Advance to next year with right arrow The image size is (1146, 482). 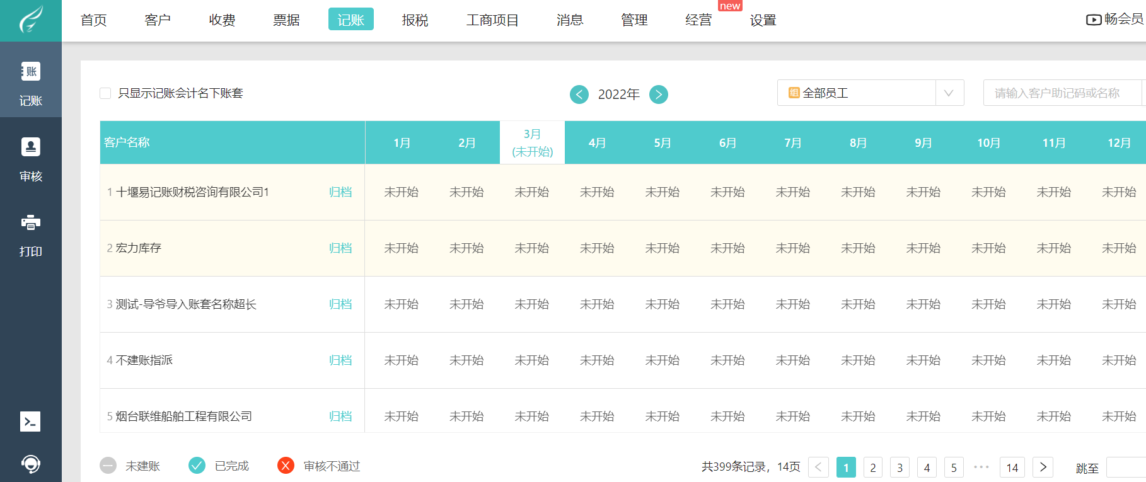coord(658,95)
